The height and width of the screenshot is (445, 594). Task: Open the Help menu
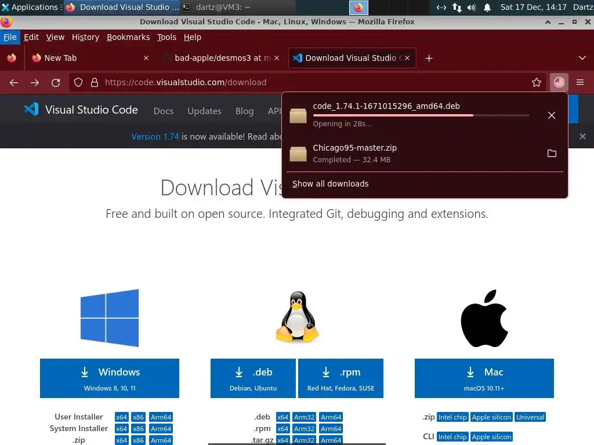click(x=193, y=37)
